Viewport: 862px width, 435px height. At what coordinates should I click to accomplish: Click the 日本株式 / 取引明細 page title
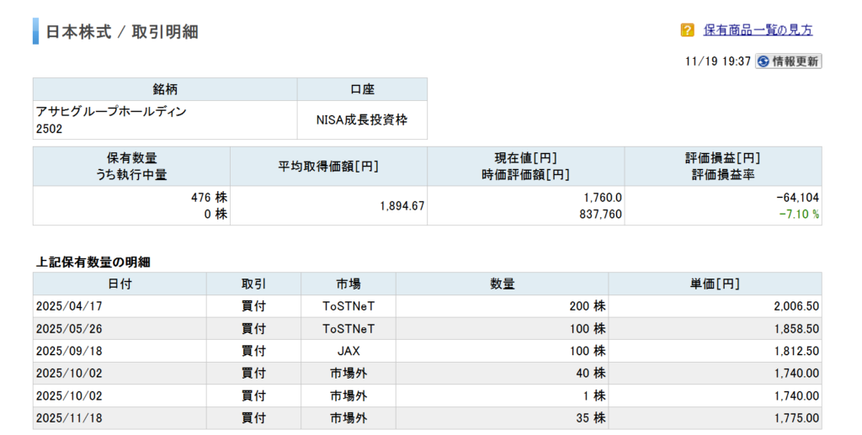tap(122, 32)
